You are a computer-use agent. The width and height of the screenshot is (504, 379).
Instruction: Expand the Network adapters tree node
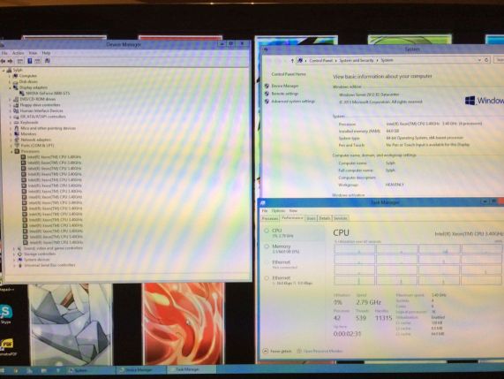tap(11, 140)
